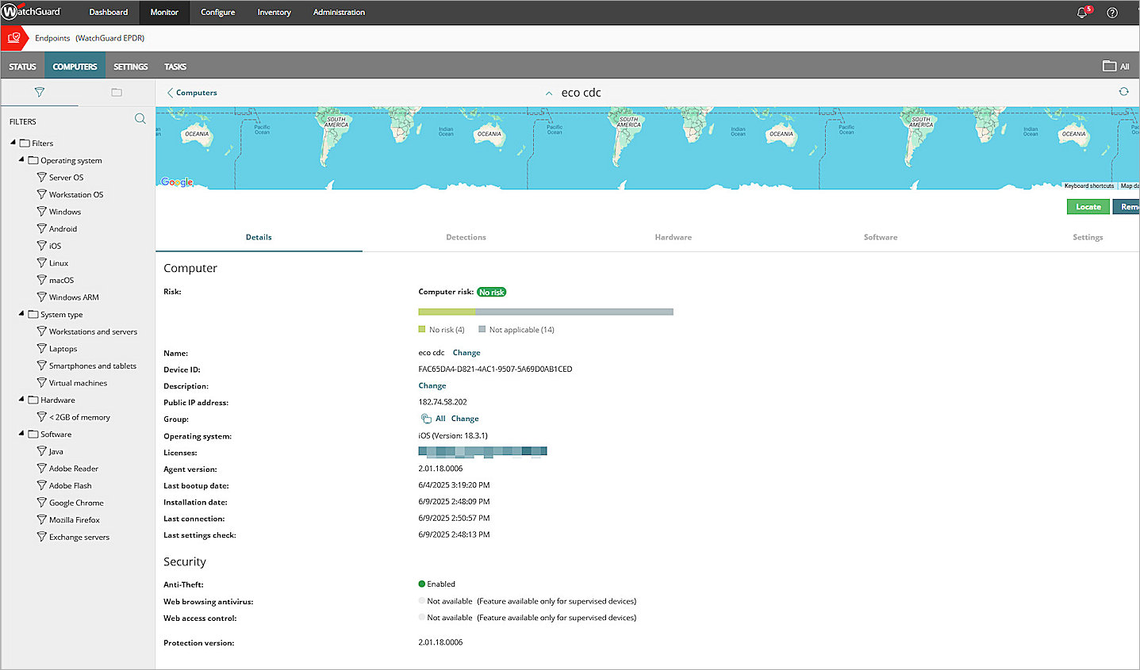Click the red Endpoints shield icon
The width and height of the screenshot is (1140, 670).
(x=13, y=37)
